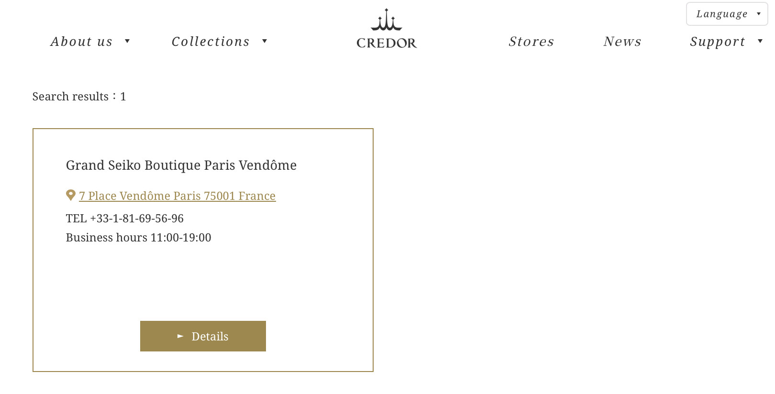Click the small arrow inside Details button
Screen dimensions: 775x394
pos(180,336)
